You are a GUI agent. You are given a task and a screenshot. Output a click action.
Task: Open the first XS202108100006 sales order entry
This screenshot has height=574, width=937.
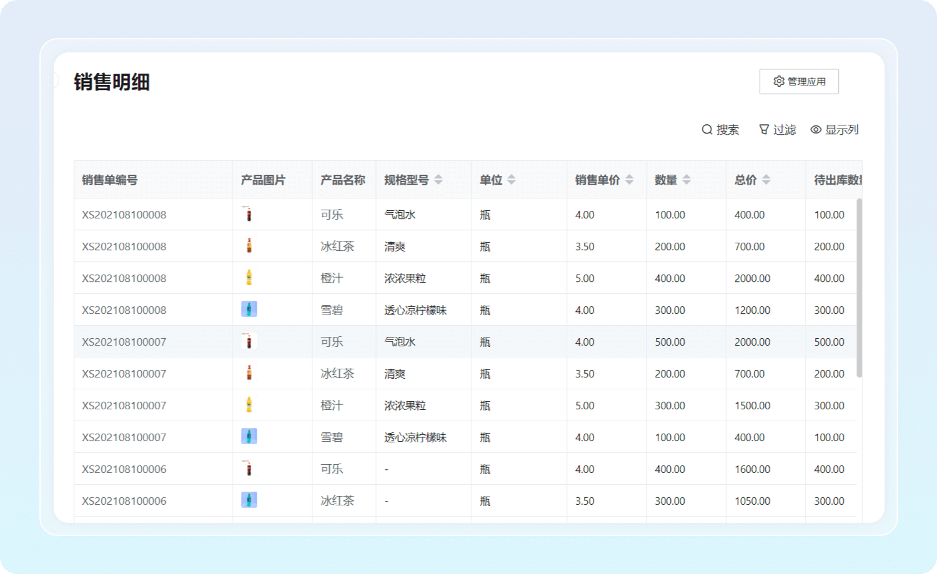click(124, 469)
